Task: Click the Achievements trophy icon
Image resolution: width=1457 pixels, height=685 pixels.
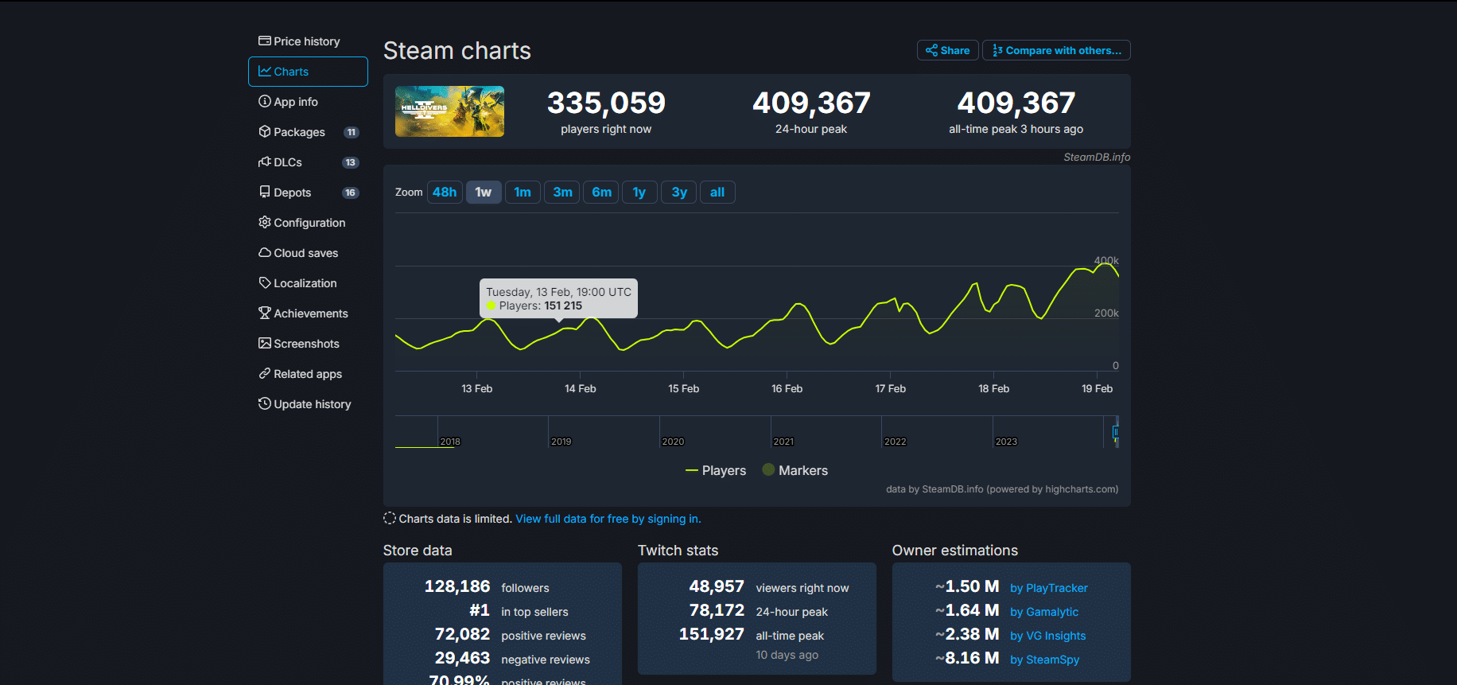Action: [x=264, y=313]
